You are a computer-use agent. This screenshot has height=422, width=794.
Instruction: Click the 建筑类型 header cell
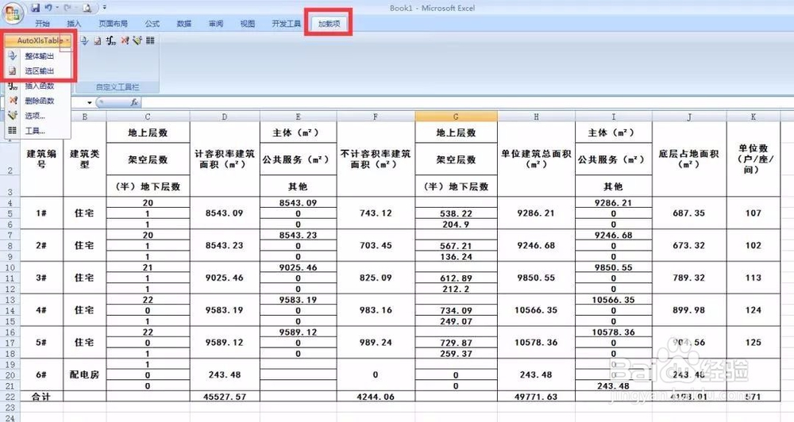(x=85, y=159)
